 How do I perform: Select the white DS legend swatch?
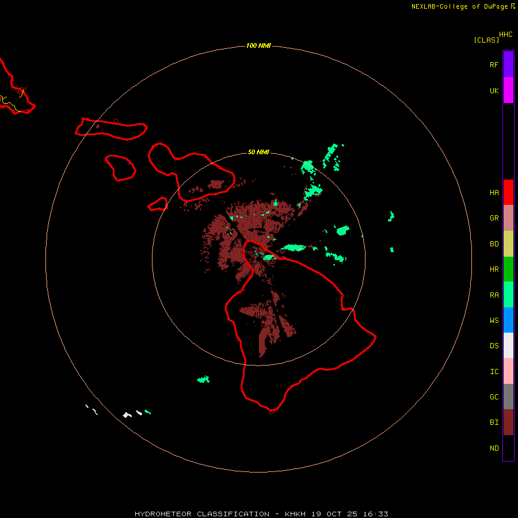[x=508, y=345]
